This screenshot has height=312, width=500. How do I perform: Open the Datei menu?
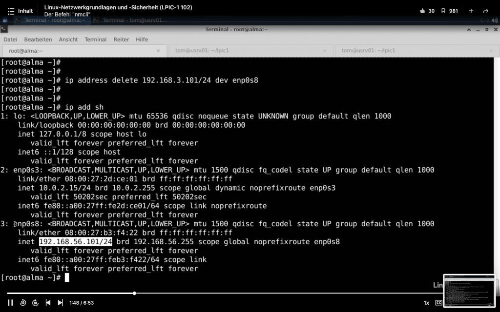(10, 39)
